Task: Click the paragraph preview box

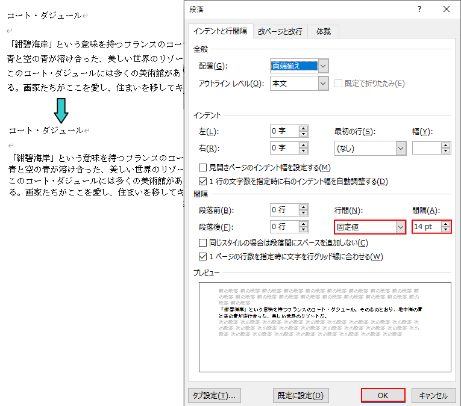Action: coord(325,327)
